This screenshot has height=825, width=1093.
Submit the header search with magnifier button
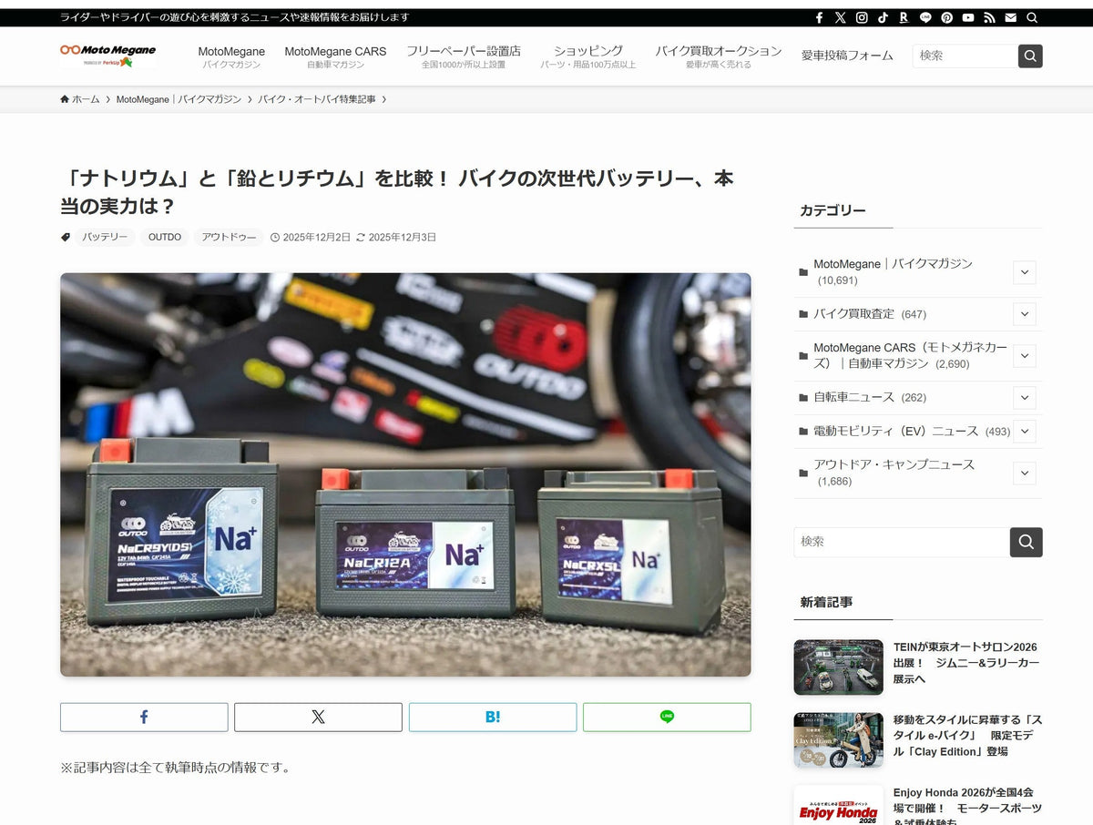point(1030,56)
